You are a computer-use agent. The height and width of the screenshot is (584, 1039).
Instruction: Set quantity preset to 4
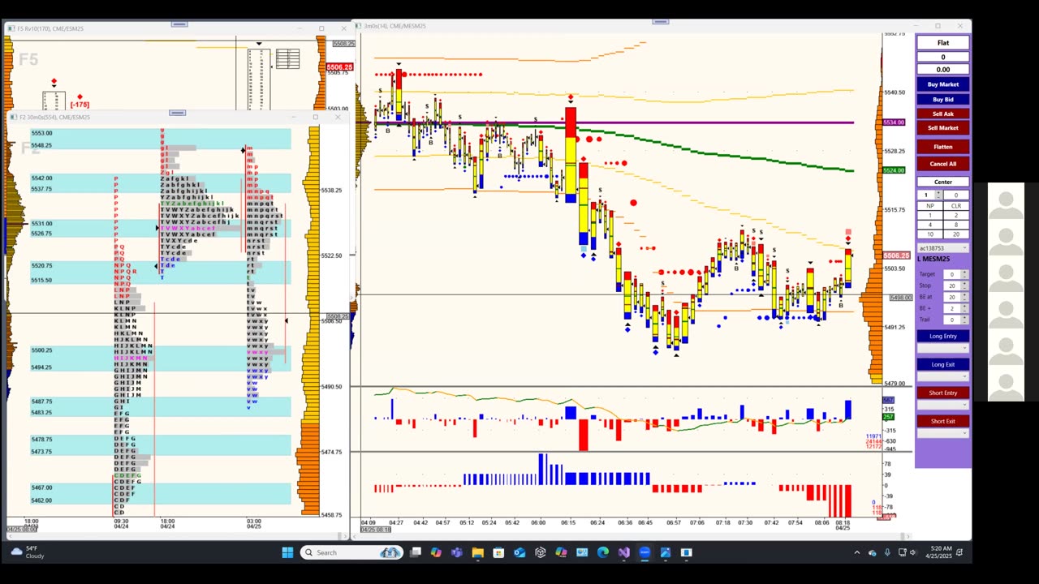point(930,225)
